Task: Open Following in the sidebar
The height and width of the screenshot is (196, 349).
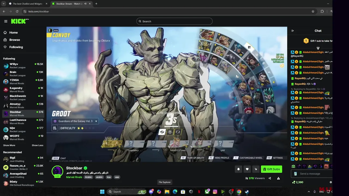Action: [x=16, y=47]
